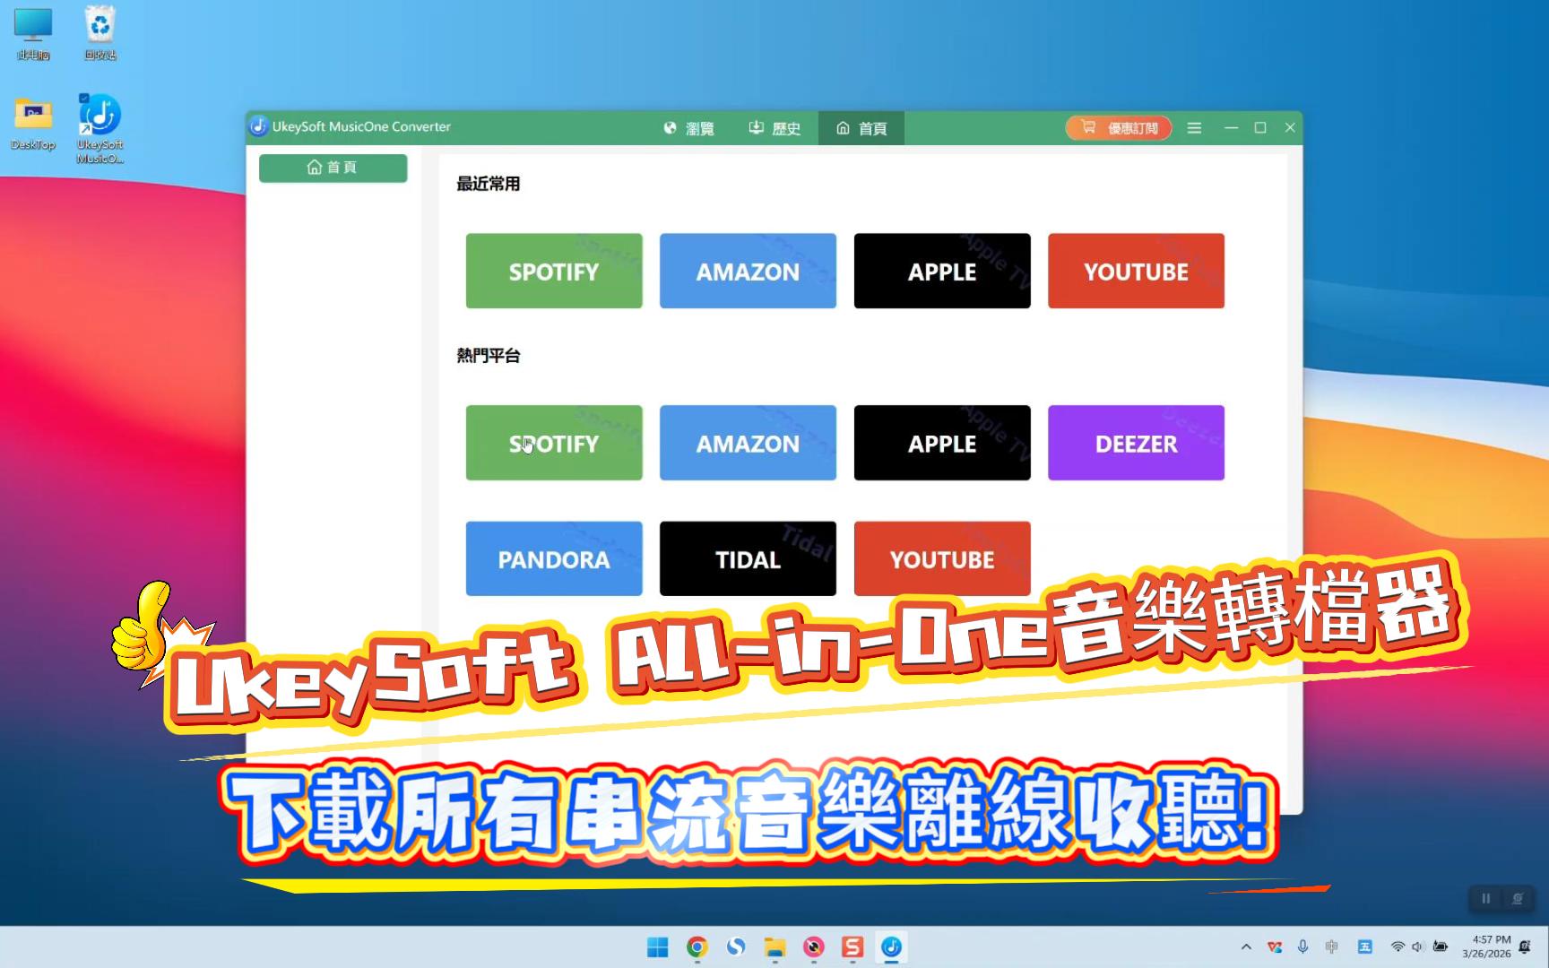Screen dimensions: 1549x968
Task: Choose AMAZON under 熱門平台
Action: [748, 443]
